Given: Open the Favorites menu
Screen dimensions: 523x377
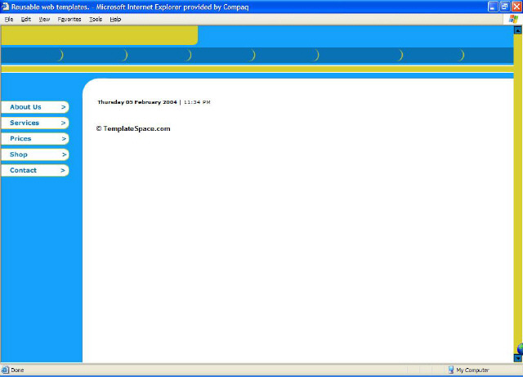Looking at the screenshot, I should pos(69,19).
